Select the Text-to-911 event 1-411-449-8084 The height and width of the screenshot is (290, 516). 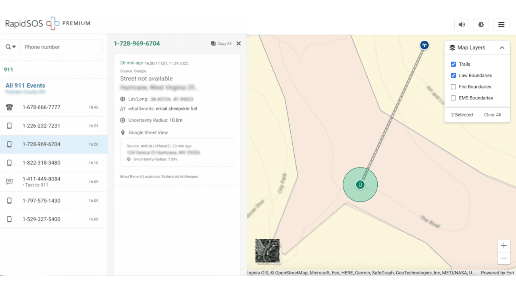pyautogui.click(x=54, y=182)
